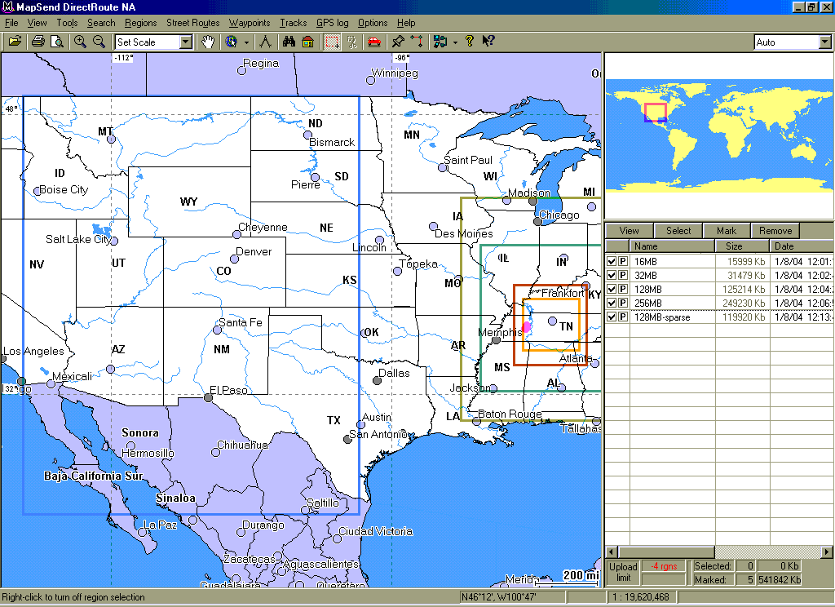Click the Zoom Out magnifier icon
835x607 pixels.
point(99,42)
